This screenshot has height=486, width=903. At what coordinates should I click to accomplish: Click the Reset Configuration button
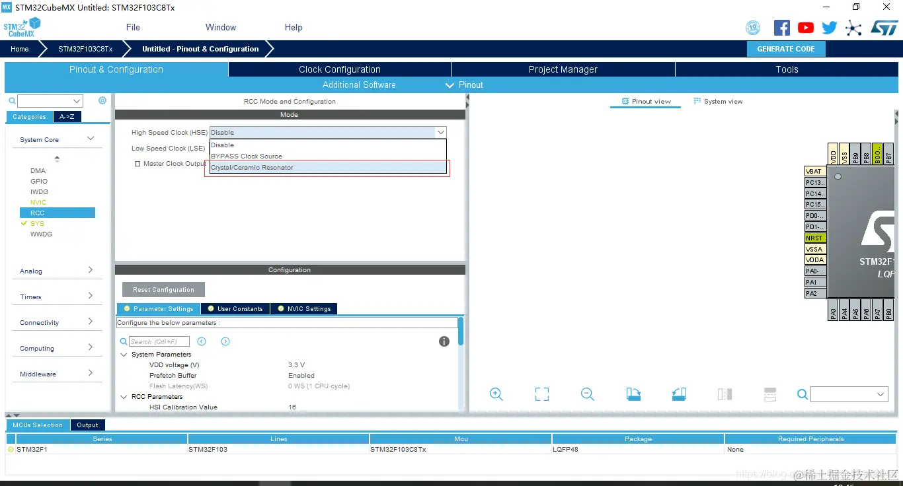[x=163, y=290]
